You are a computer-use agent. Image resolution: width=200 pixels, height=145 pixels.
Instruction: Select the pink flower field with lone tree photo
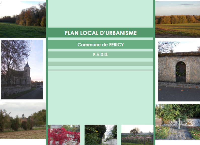coord(137,135)
